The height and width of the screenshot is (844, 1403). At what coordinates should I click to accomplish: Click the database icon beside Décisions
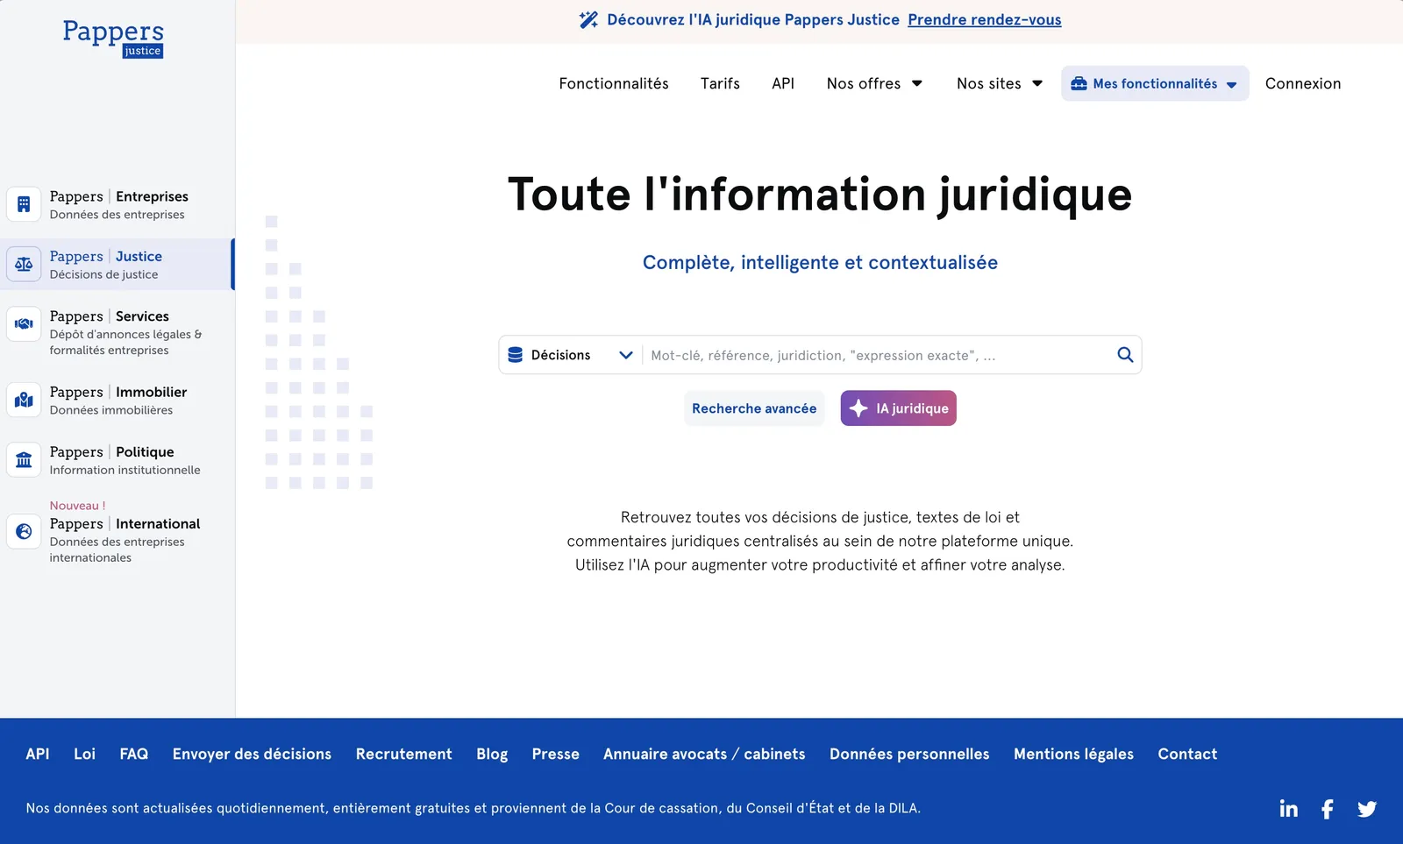[x=516, y=355]
